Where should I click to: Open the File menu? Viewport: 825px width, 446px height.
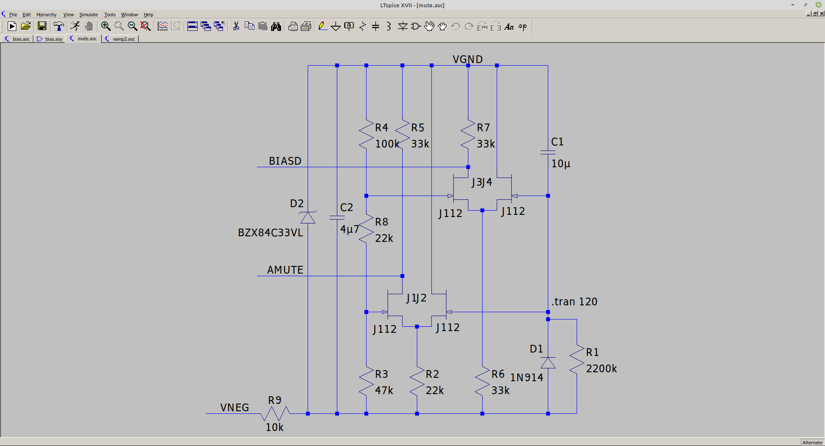click(x=13, y=15)
